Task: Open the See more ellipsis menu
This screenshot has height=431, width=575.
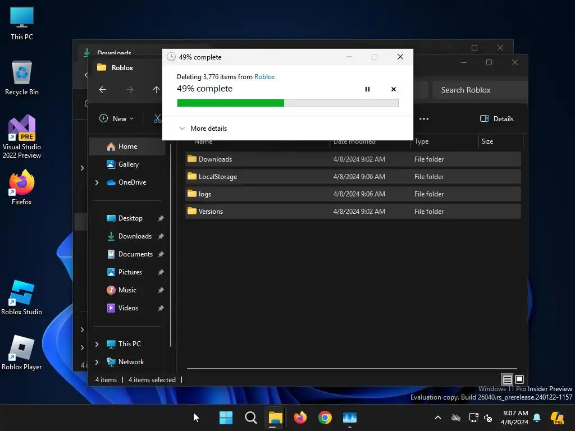Action: tap(424, 119)
